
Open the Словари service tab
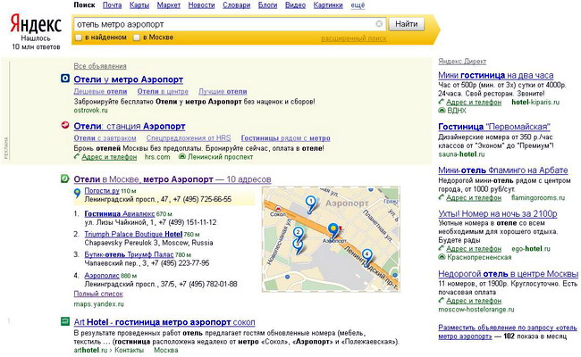(x=236, y=5)
